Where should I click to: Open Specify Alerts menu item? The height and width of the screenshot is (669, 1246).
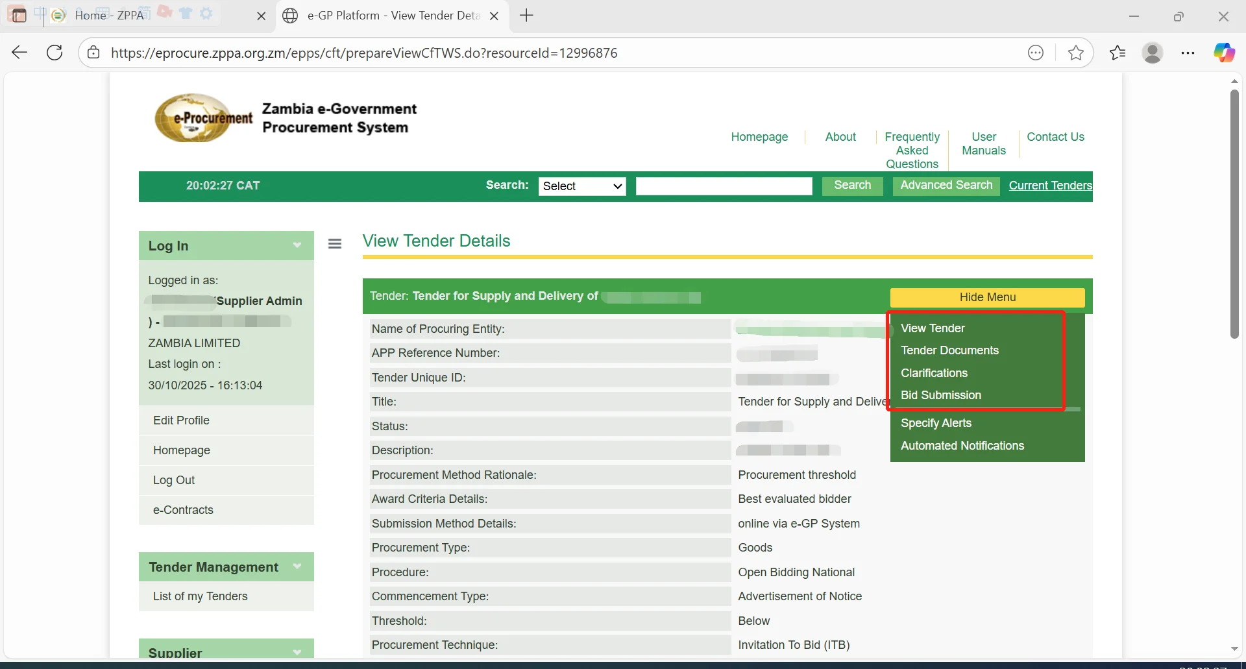point(936,423)
